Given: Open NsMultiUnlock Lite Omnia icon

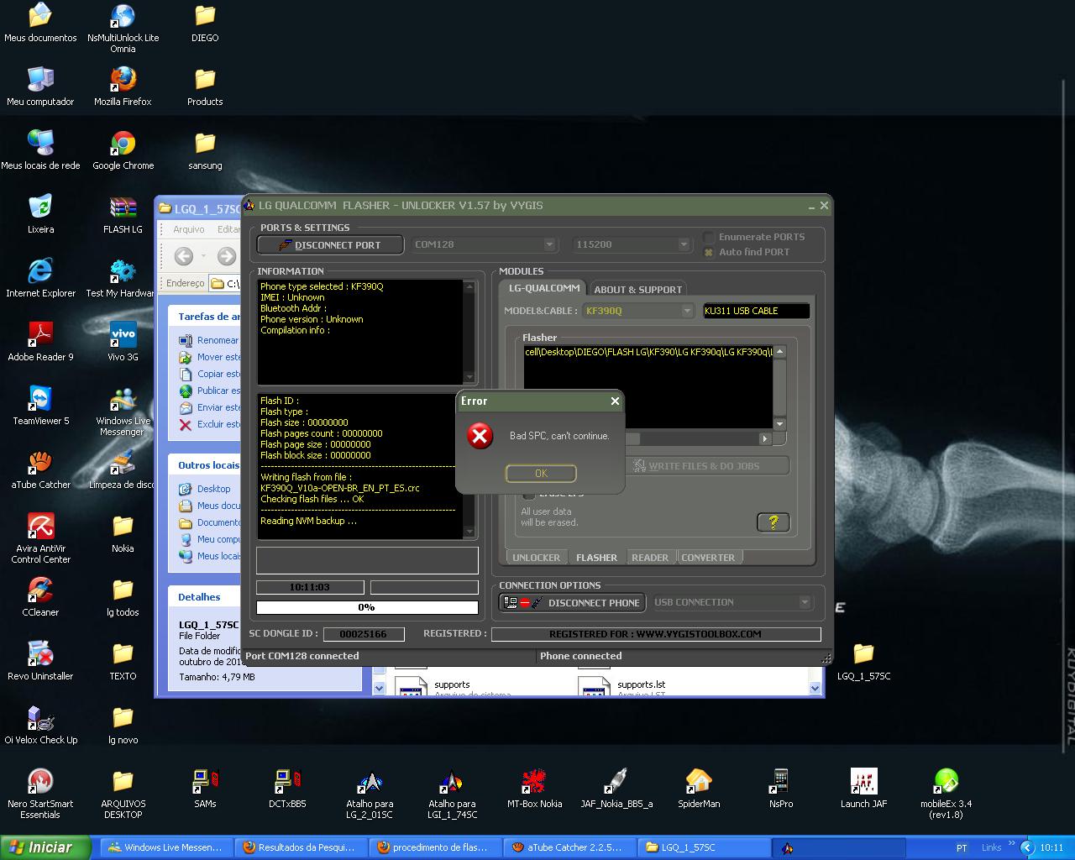Looking at the screenshot, I should [123, 28].
